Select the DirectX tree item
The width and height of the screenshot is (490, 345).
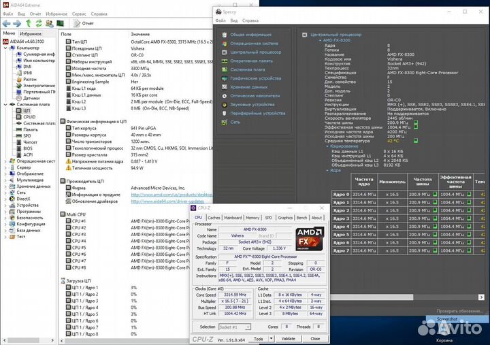[23, 199]
